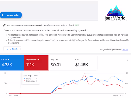Click the blue Clicks legend marker
Screen dimensions: 131x98
[x=24, y=79]
